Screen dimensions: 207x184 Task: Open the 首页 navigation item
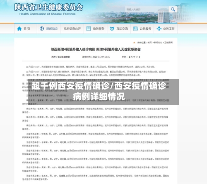click(26, 28)
